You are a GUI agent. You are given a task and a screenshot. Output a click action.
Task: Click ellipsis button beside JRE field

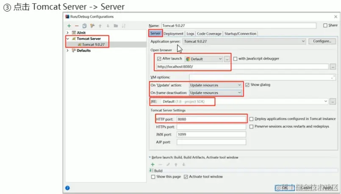pyautogui.click(x=333, y=101)
